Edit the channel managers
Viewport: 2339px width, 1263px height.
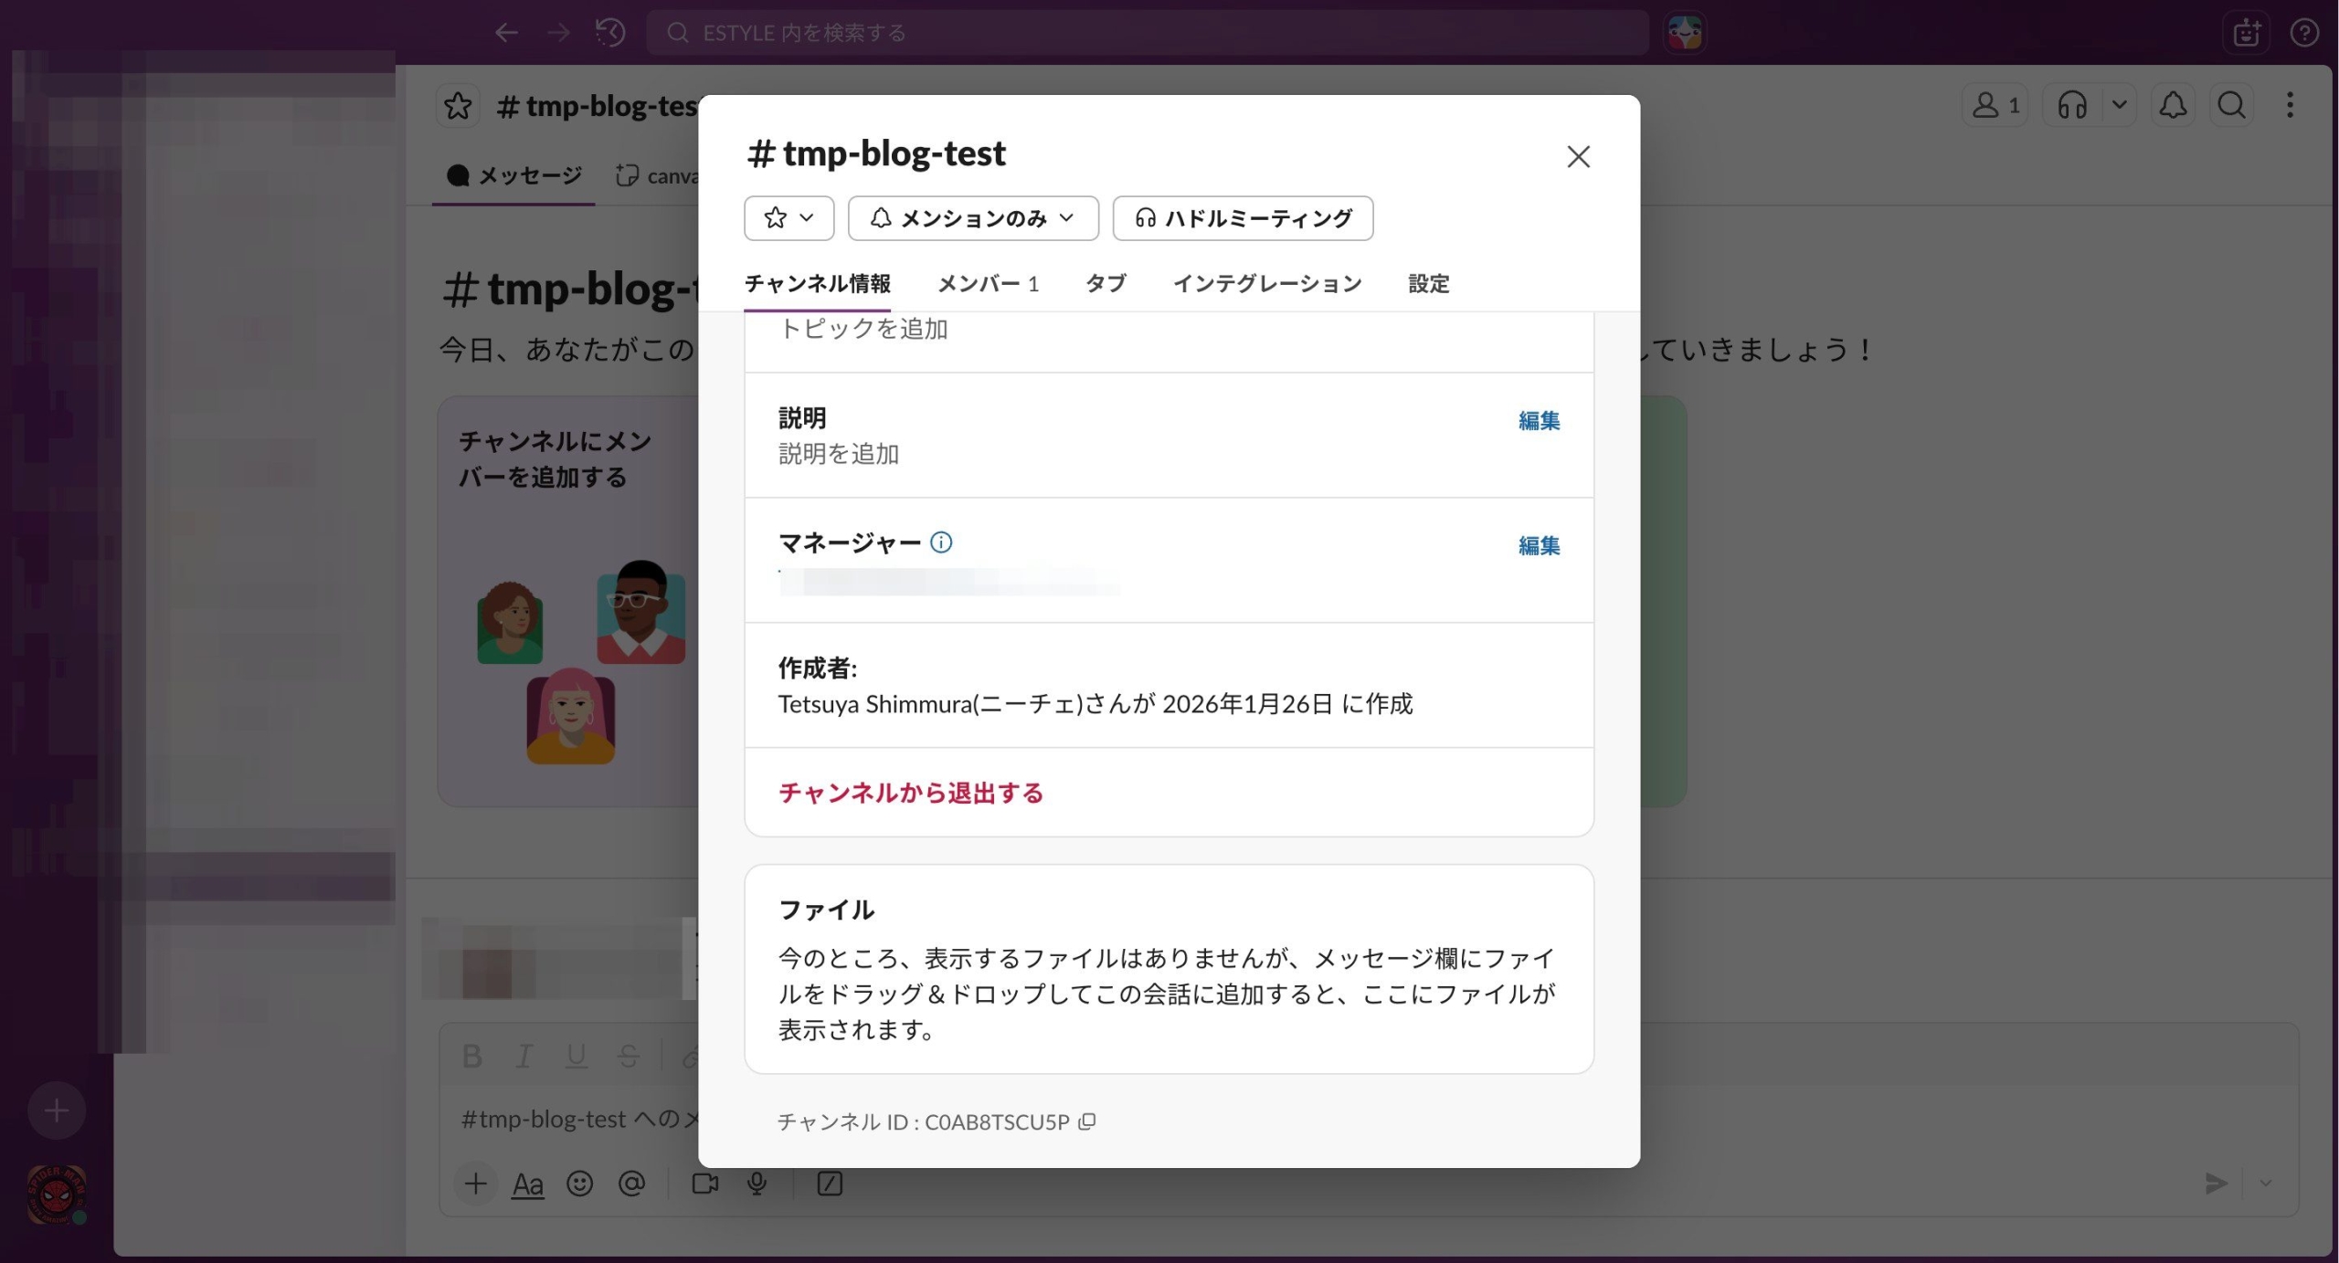pos(1538,545)
